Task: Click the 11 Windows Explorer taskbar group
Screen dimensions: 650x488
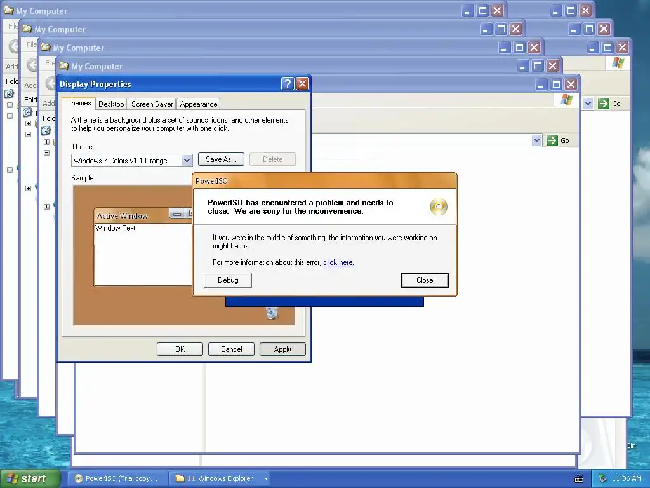Action: point(220,478)
